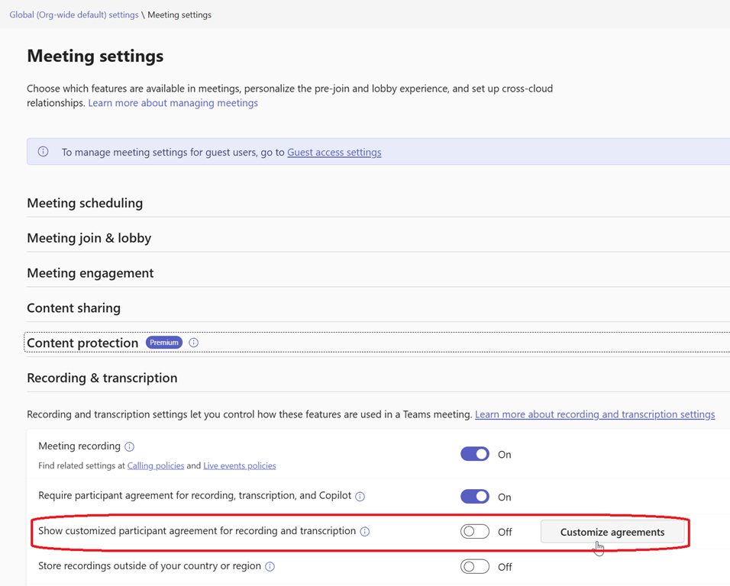Turn off Meeting recording toggle

coord(474,454)
